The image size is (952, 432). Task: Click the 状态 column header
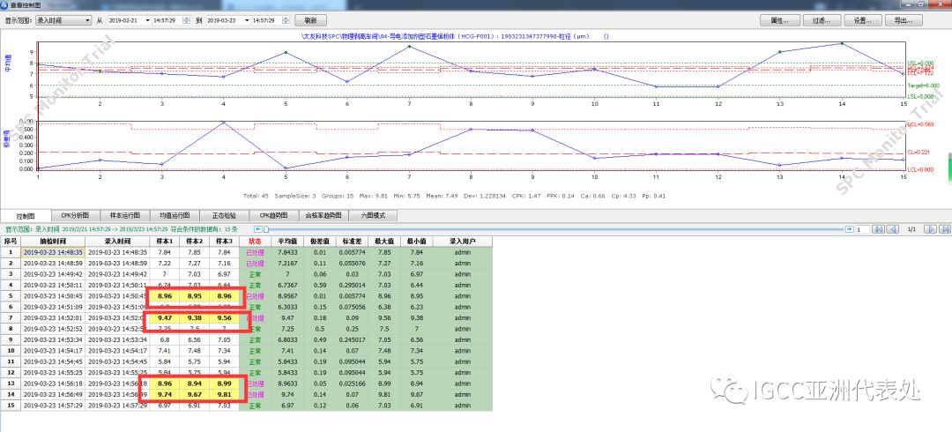point(256,241)
